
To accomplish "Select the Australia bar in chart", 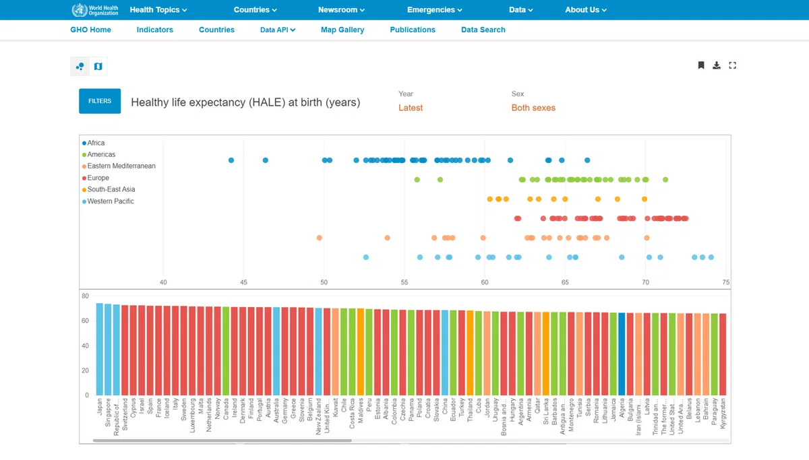I will (276, 351).
